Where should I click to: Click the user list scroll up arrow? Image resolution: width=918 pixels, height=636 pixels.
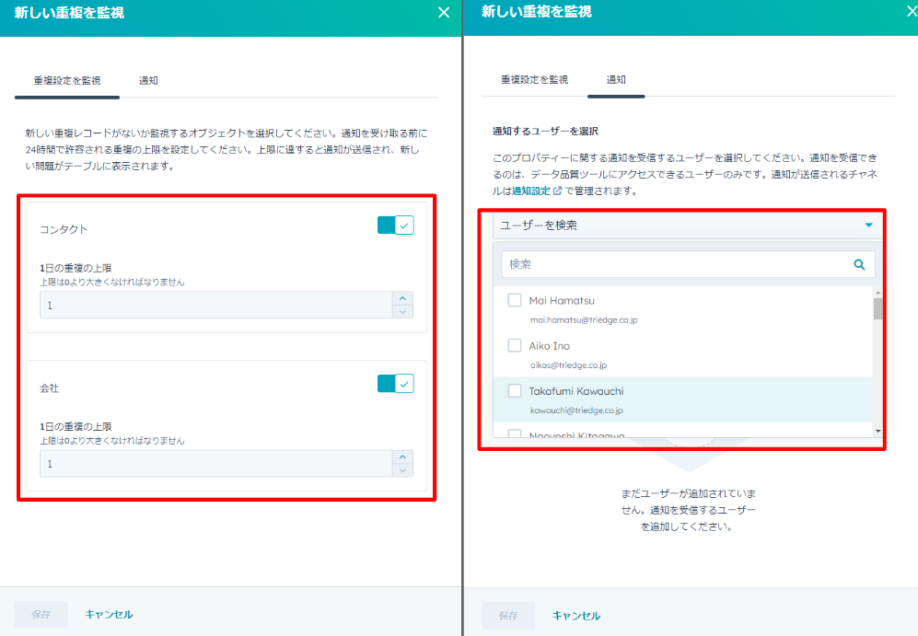(x=877, y=292)
